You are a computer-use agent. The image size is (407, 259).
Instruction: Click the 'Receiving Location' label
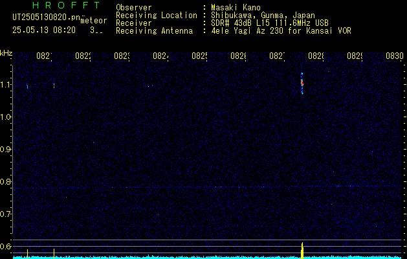[x=157, y=16]
